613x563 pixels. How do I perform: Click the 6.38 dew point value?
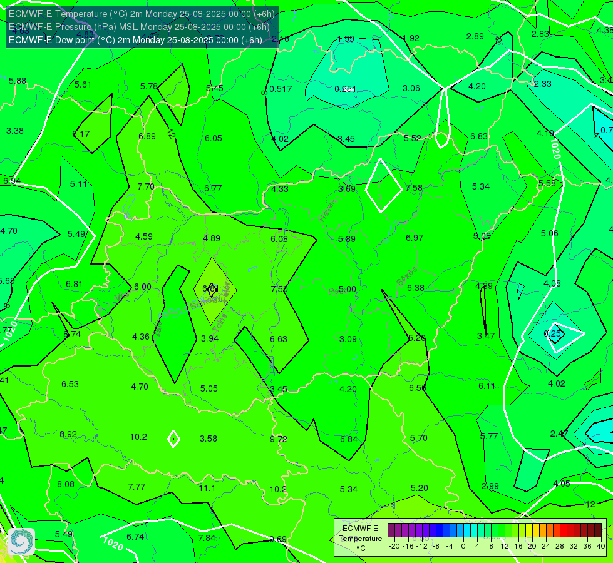tap(416, 288)
